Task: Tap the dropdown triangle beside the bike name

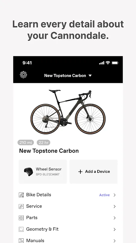Action: pos(90,76)
